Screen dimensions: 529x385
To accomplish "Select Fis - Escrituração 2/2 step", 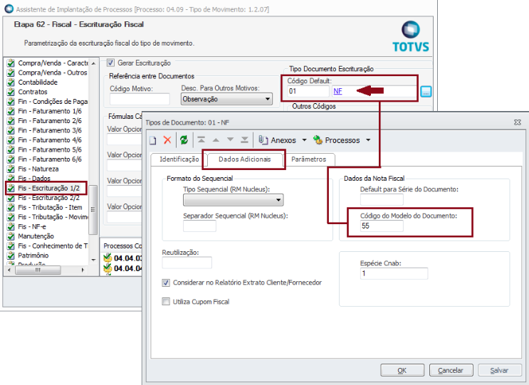I will (48, 198).
